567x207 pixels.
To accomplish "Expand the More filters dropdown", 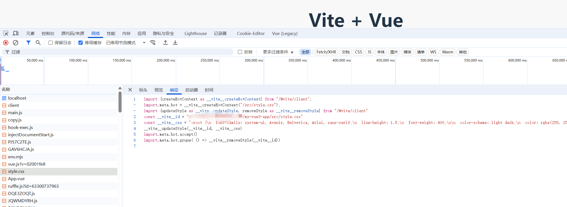I will point(278,52).
